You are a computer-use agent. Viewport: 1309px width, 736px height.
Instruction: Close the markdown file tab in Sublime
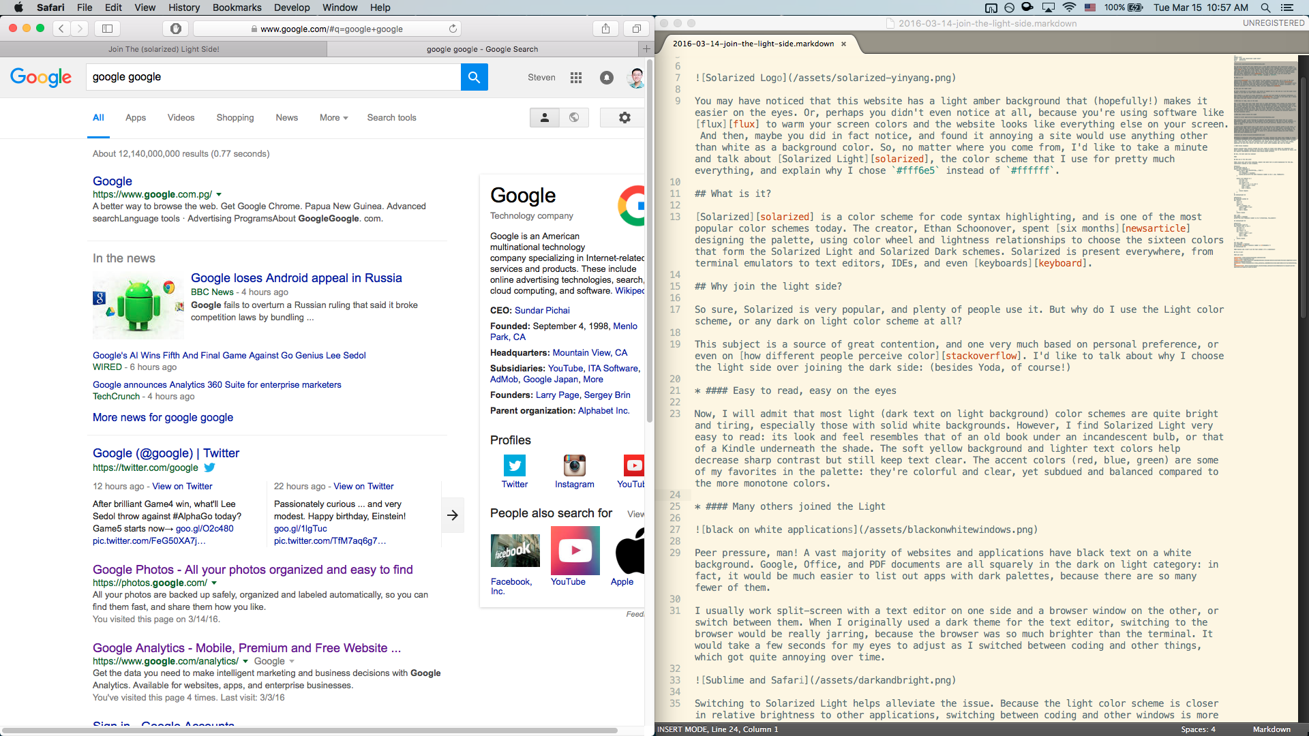(843, 44)
